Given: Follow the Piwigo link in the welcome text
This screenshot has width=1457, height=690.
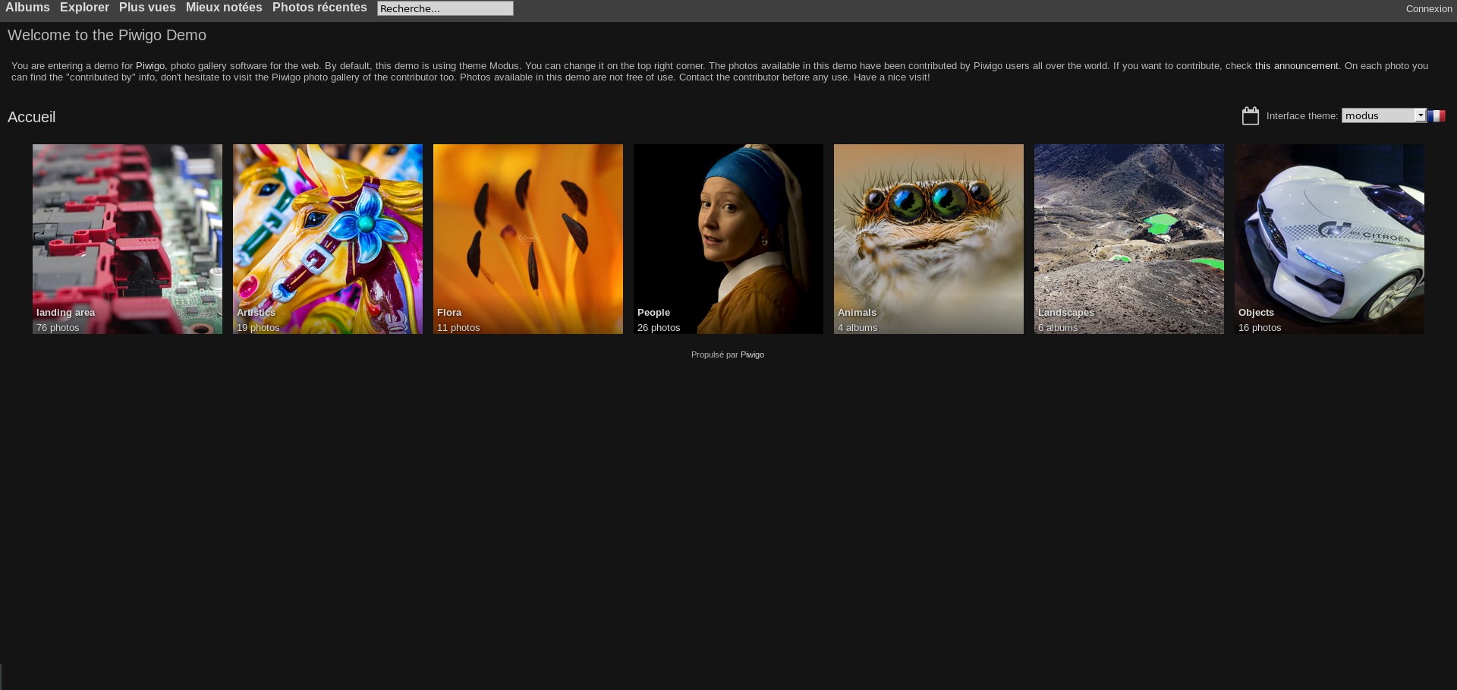Looking at the screenshot, I should (150, 66).
